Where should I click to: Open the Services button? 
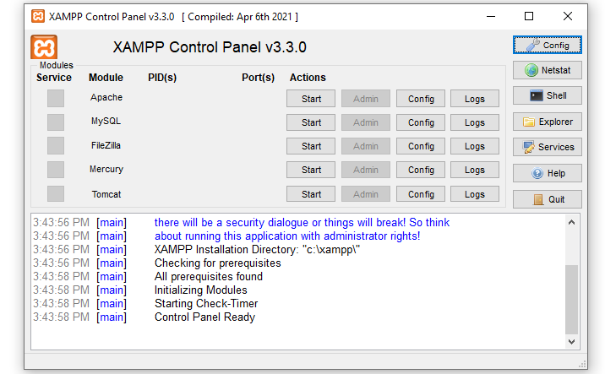(x=548, y=147)
